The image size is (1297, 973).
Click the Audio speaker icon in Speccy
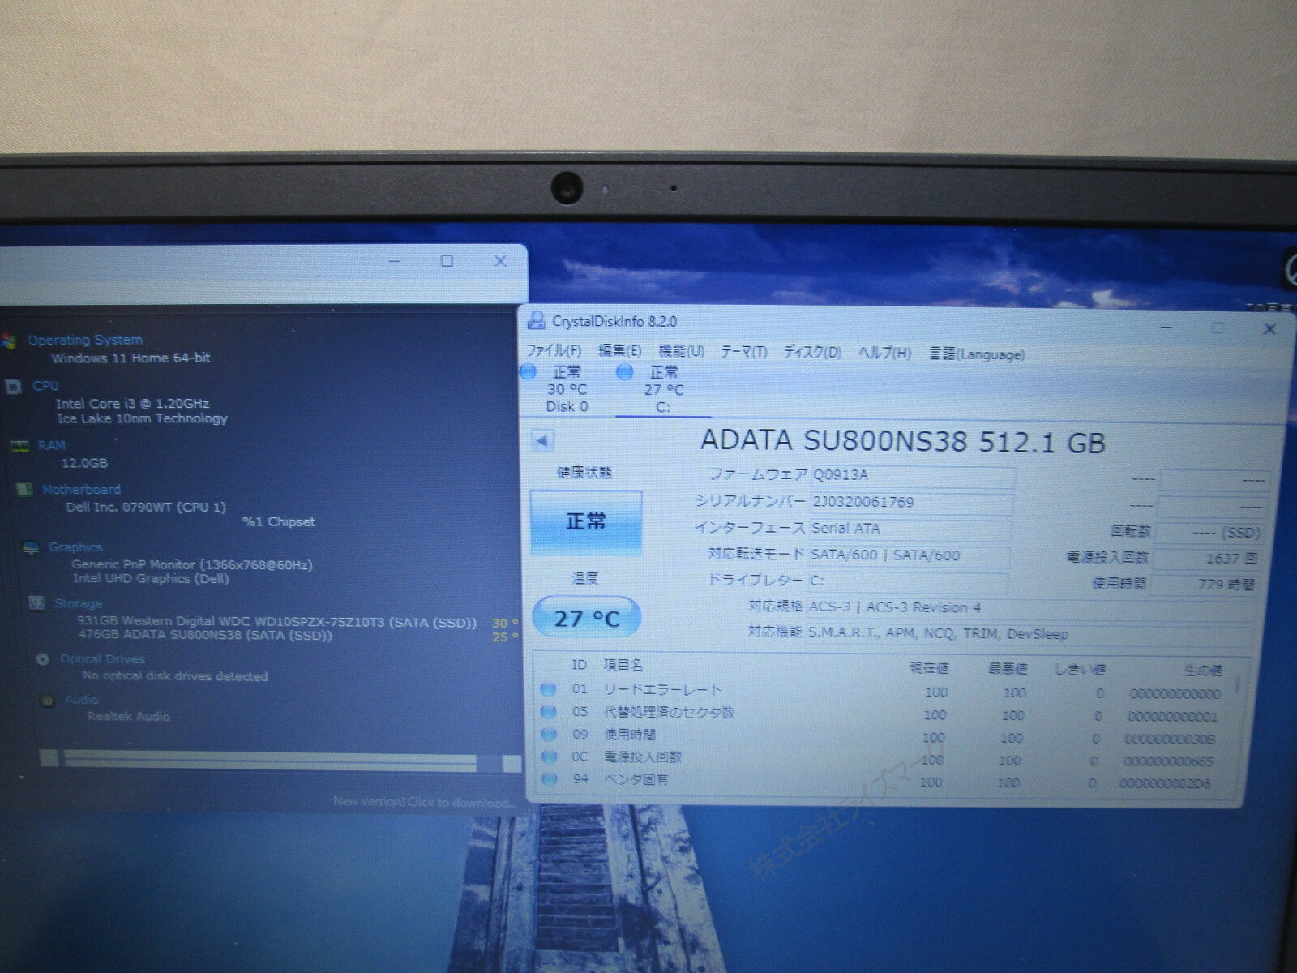49,700
